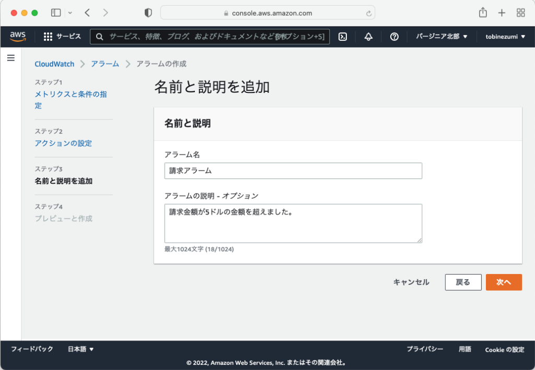Image resolution: width=535 pixels, height=370 pixels.
Task: Click the CloudWatch breadcrumb link
Action: click(54, 64)
